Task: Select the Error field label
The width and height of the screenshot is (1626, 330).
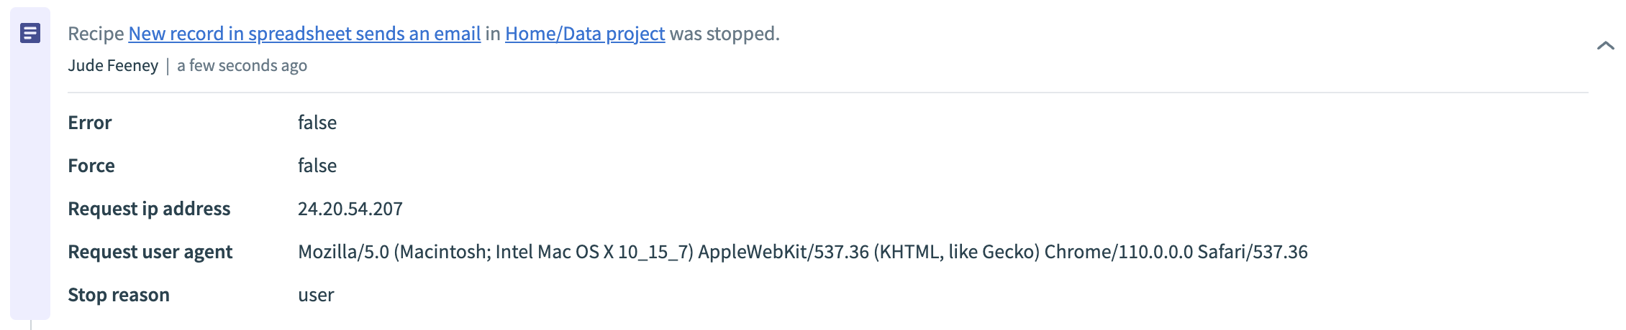Action: pos(90,123)
